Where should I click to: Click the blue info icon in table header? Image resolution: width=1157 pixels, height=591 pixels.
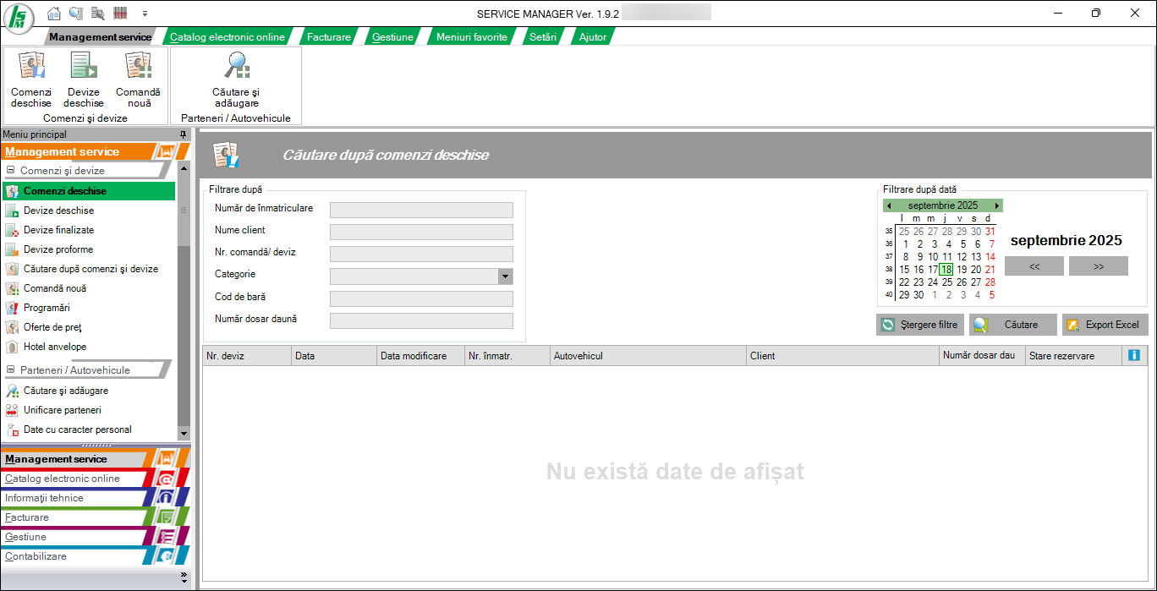[1134, 356]
